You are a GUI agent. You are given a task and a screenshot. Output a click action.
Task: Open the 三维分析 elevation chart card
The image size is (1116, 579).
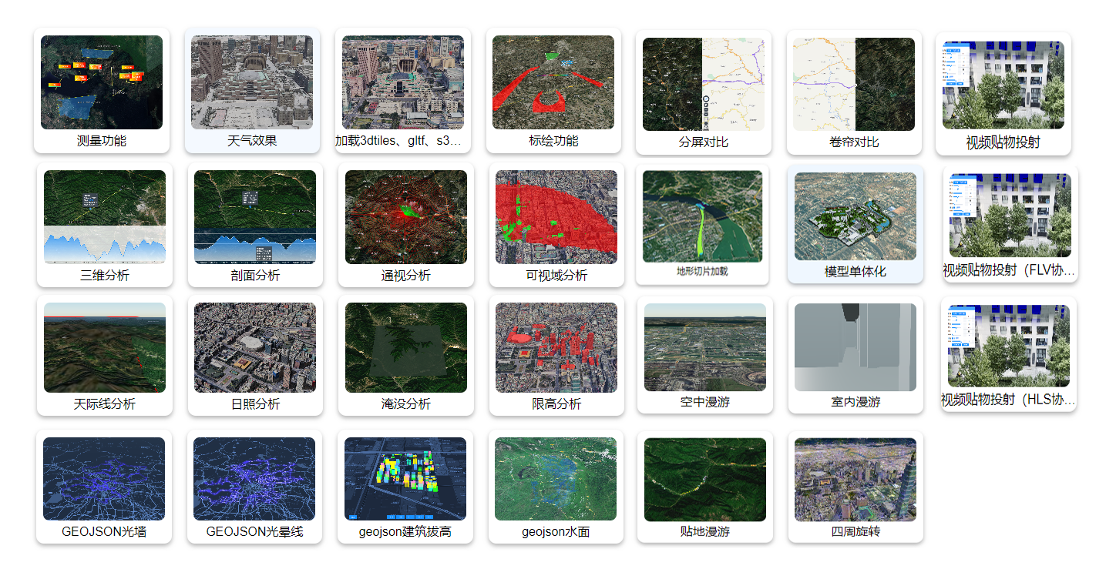point(105,217)
